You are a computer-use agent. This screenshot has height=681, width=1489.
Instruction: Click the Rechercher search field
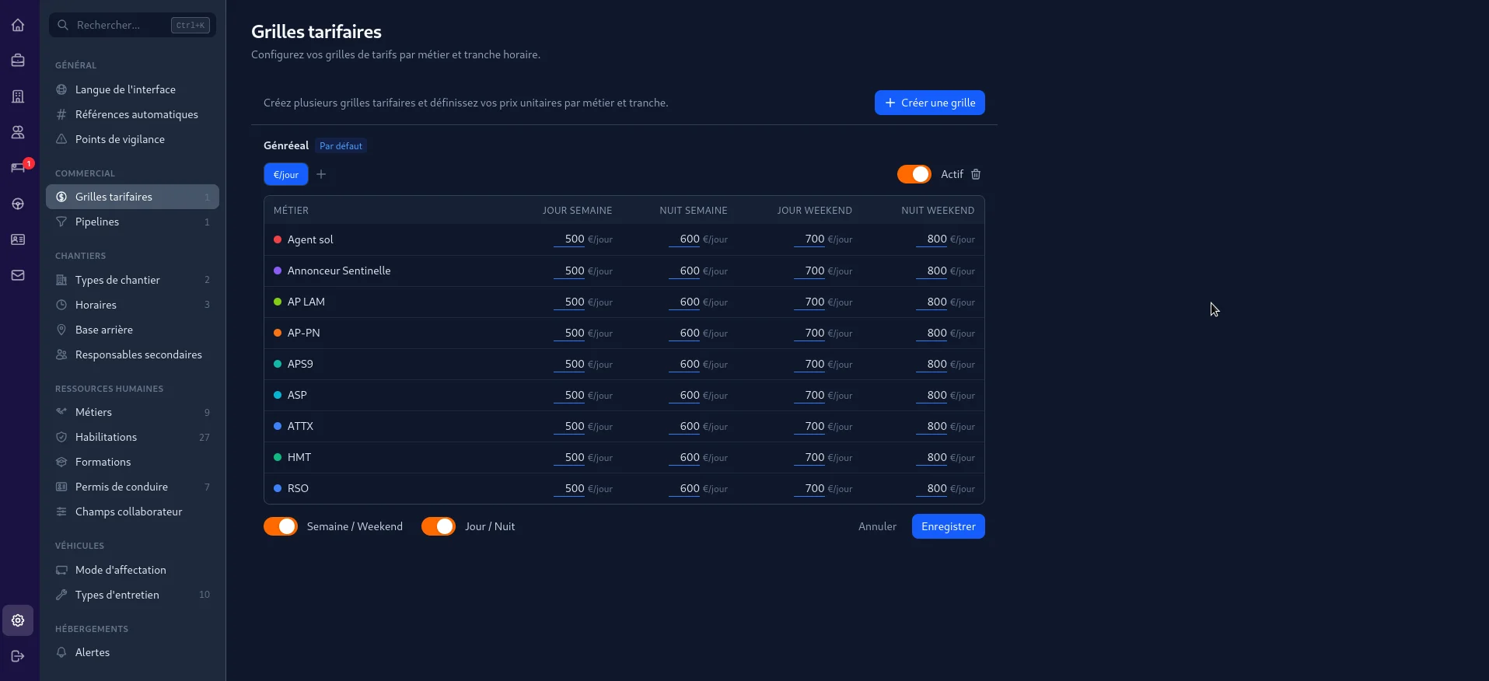pyautogui.click(x=121, y=25)
